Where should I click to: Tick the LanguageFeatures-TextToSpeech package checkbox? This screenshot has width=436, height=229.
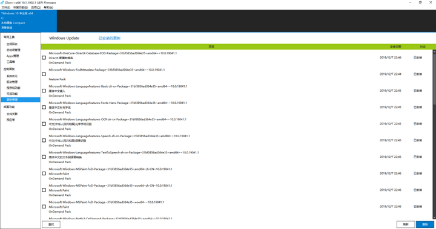point(44,157)
